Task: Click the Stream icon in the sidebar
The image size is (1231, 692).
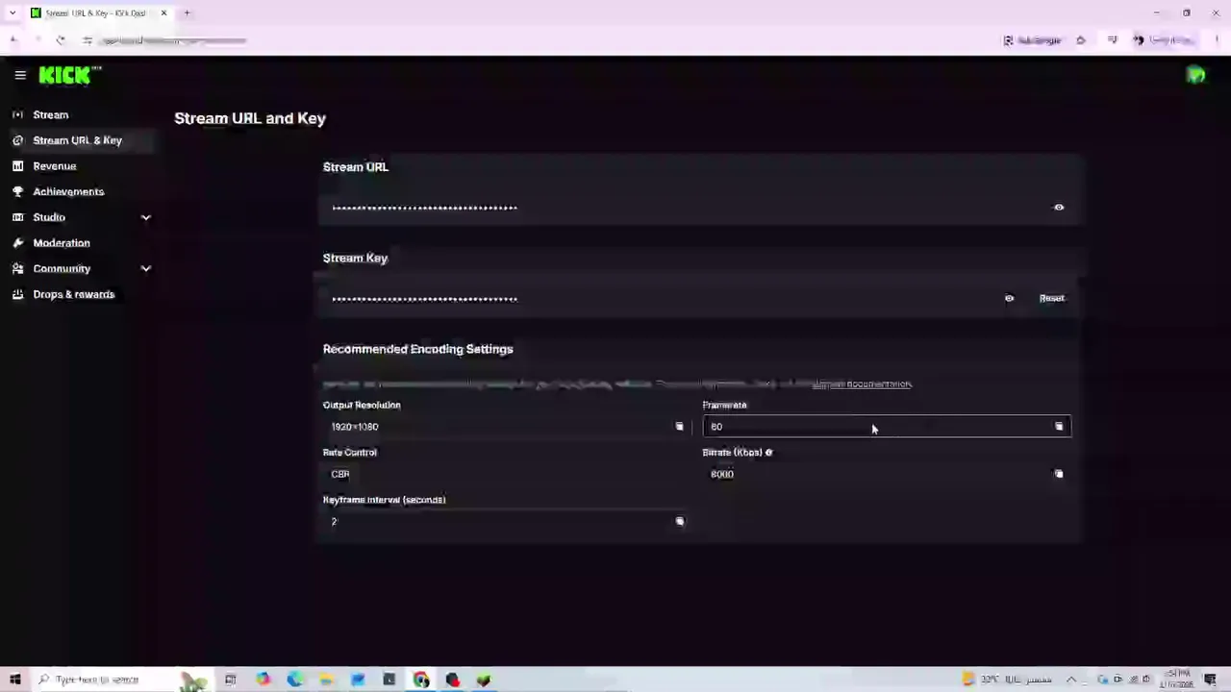Action: click(17, 115)
